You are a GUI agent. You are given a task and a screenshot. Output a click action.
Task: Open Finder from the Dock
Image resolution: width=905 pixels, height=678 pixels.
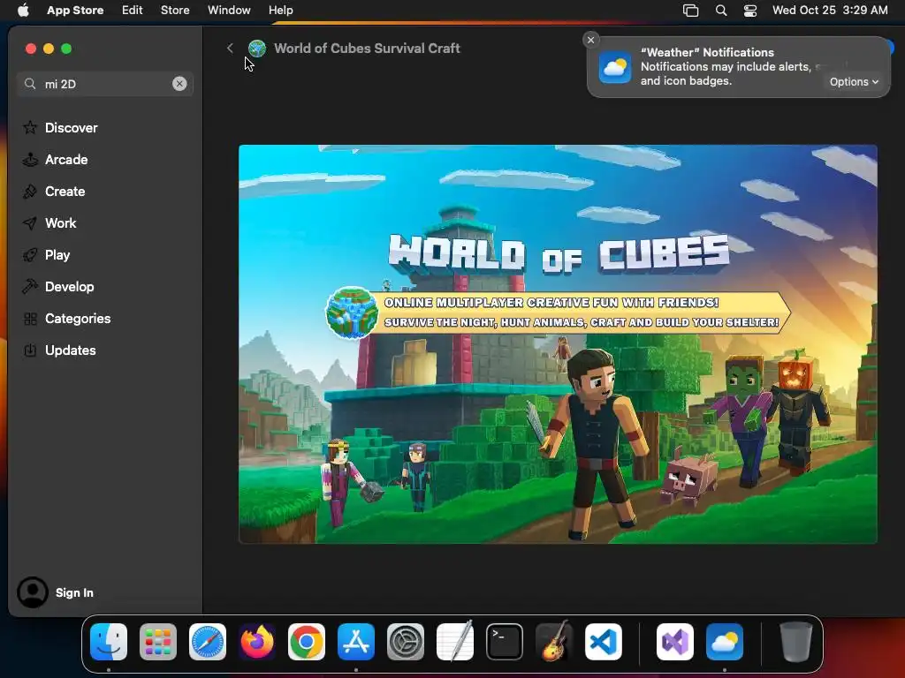pos(109,642)
